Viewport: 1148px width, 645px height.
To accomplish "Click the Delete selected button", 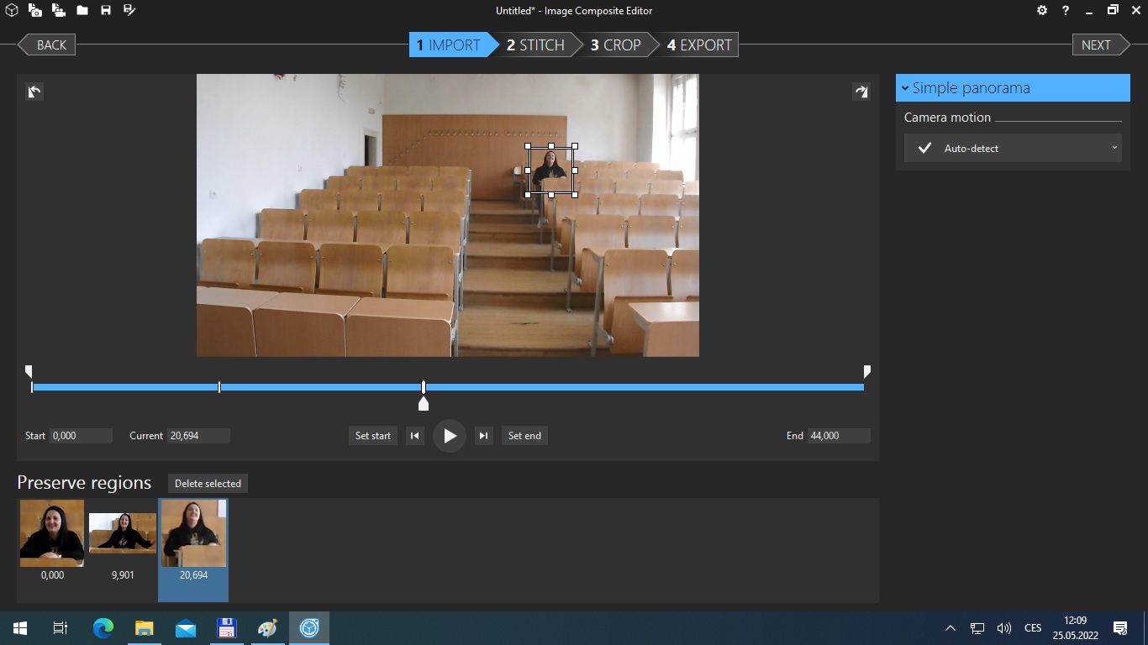I will pyautogui.click(x=208, y=483).
